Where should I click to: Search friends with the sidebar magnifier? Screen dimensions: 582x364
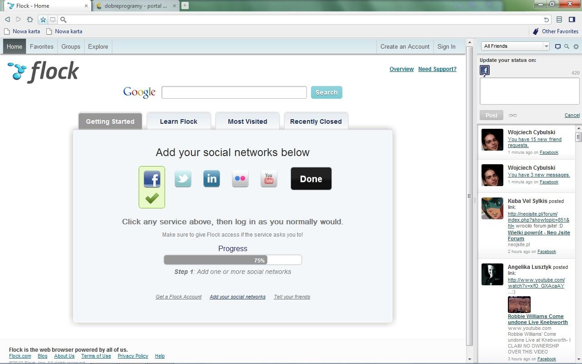point(567,46)
